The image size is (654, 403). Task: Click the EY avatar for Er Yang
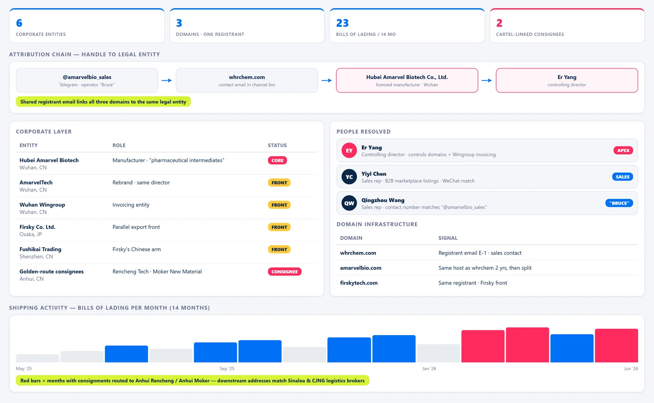click(x=349, y=150)
